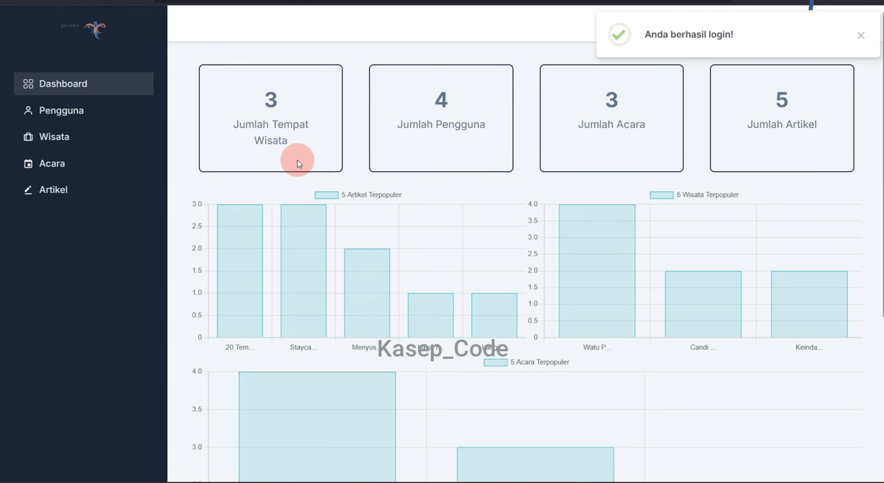Click the 'Keinda...' bar in Wisata chart
The width and height of the screenshot is (884, 483).
[809, 304]
